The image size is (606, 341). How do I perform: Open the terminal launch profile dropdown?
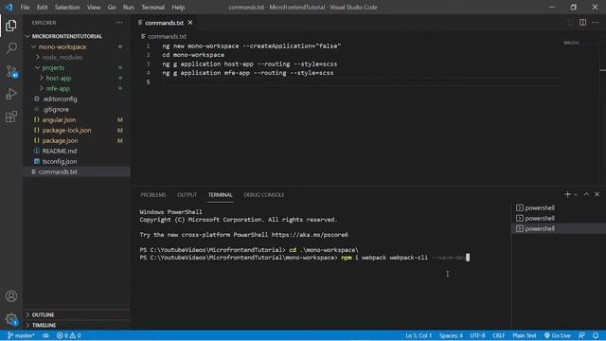point(576,194)
